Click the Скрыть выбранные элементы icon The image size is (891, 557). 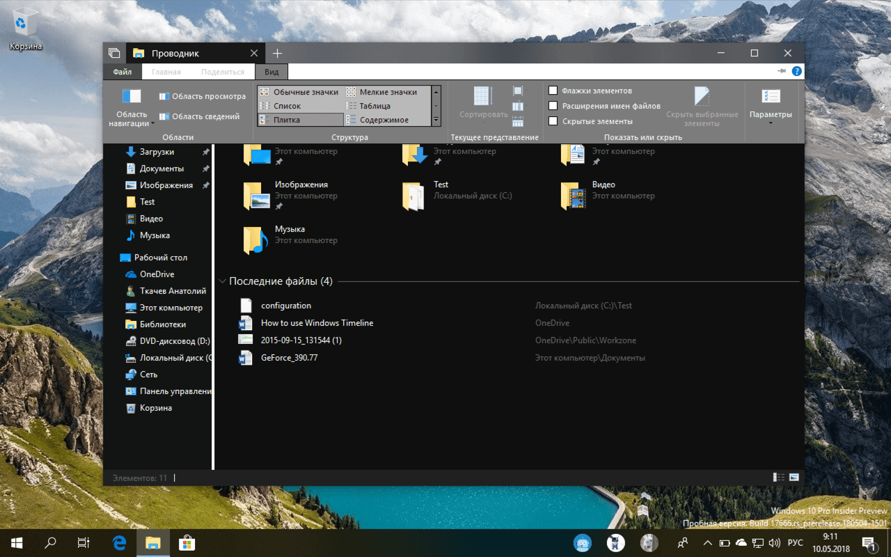701,97
